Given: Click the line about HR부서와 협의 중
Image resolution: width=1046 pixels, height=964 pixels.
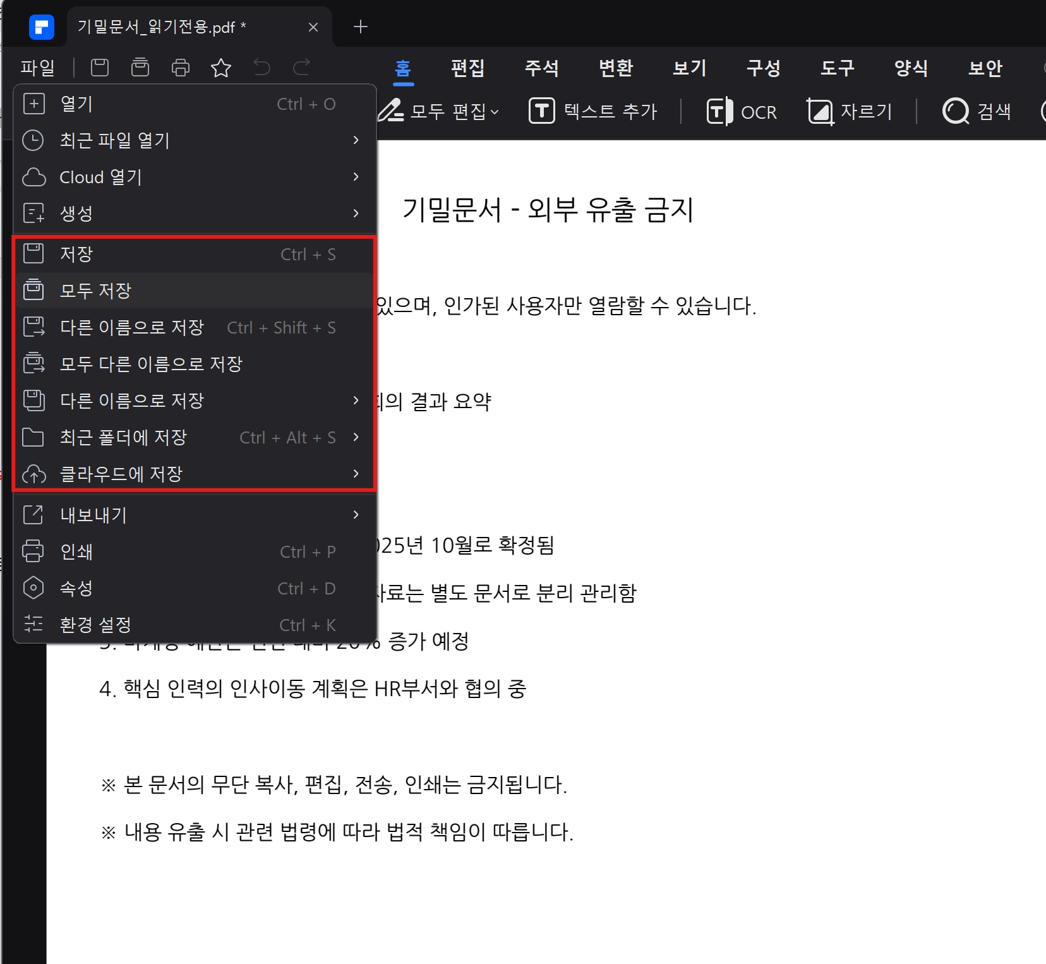Looking at the screenshot, I should click(x=313, y=689).
